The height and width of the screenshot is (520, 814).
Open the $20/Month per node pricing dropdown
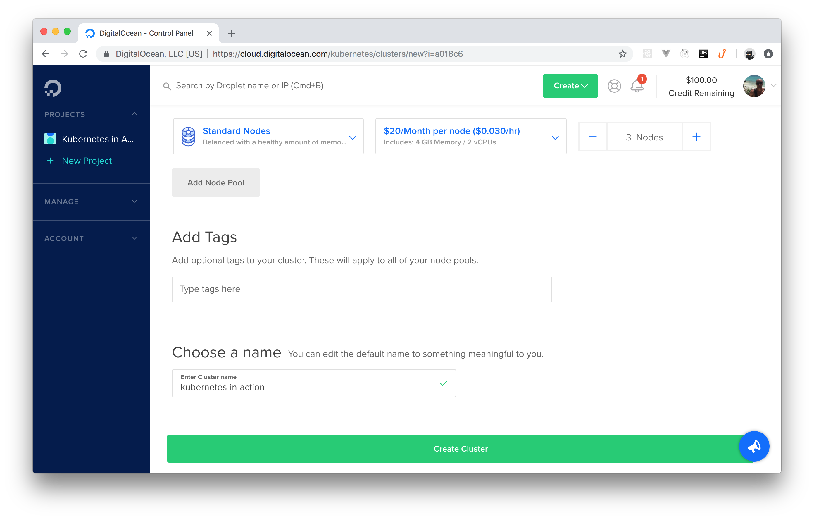click(554, 137)
